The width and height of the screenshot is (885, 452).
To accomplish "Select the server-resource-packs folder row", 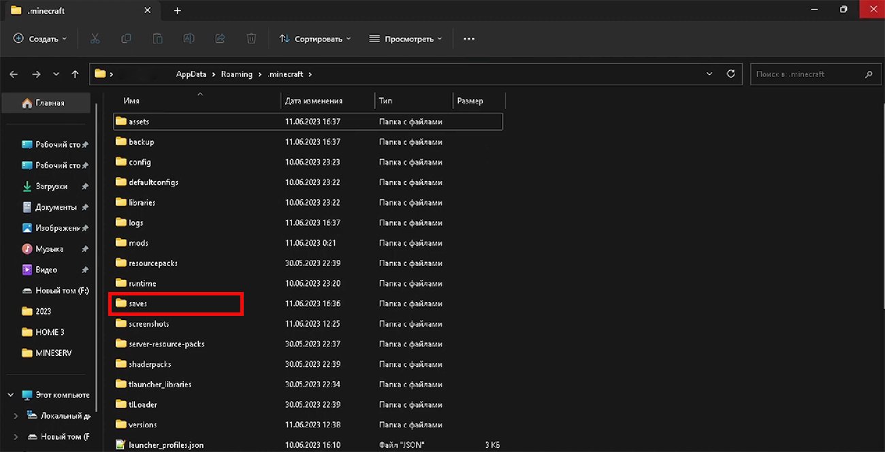I will pyautogui.click(x=308, y=344).
